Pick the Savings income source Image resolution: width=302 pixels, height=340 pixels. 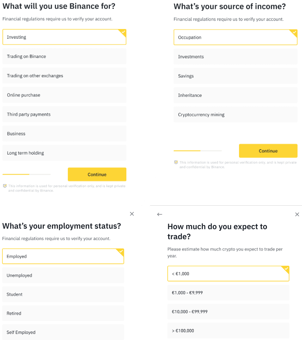click(x=235, y=76)
